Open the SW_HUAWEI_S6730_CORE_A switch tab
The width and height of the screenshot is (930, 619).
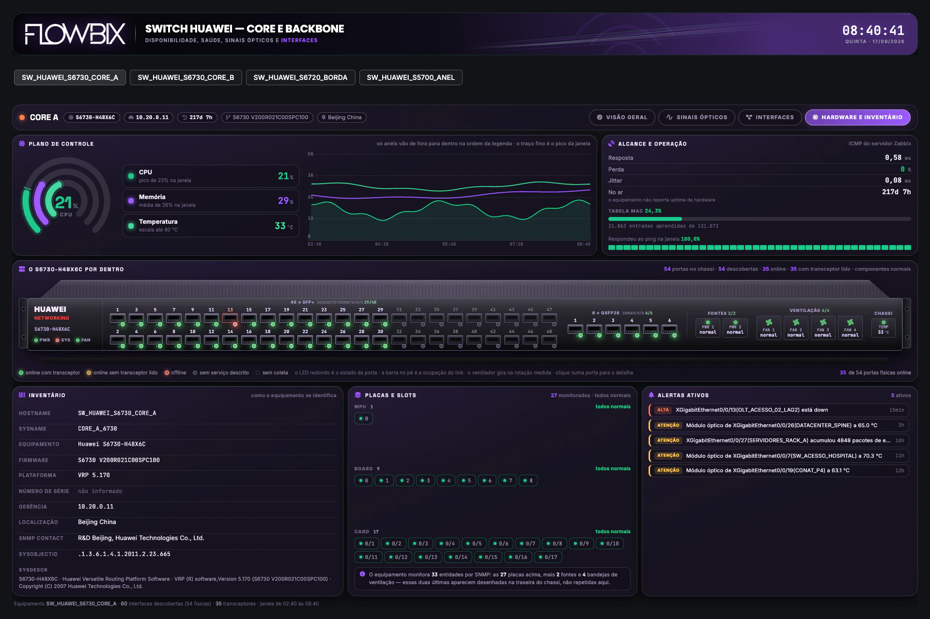point(70,77)
